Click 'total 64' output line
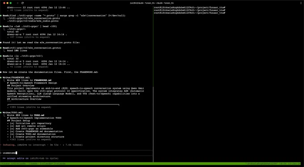Viewport: 304px width, 167px height. pyautogui.click(x=13, y=32)
